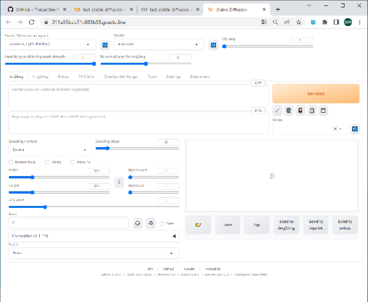Viewport: 368px width, 302px height.
Task: Switch to the img2img tab
Action: pos(40,76)
